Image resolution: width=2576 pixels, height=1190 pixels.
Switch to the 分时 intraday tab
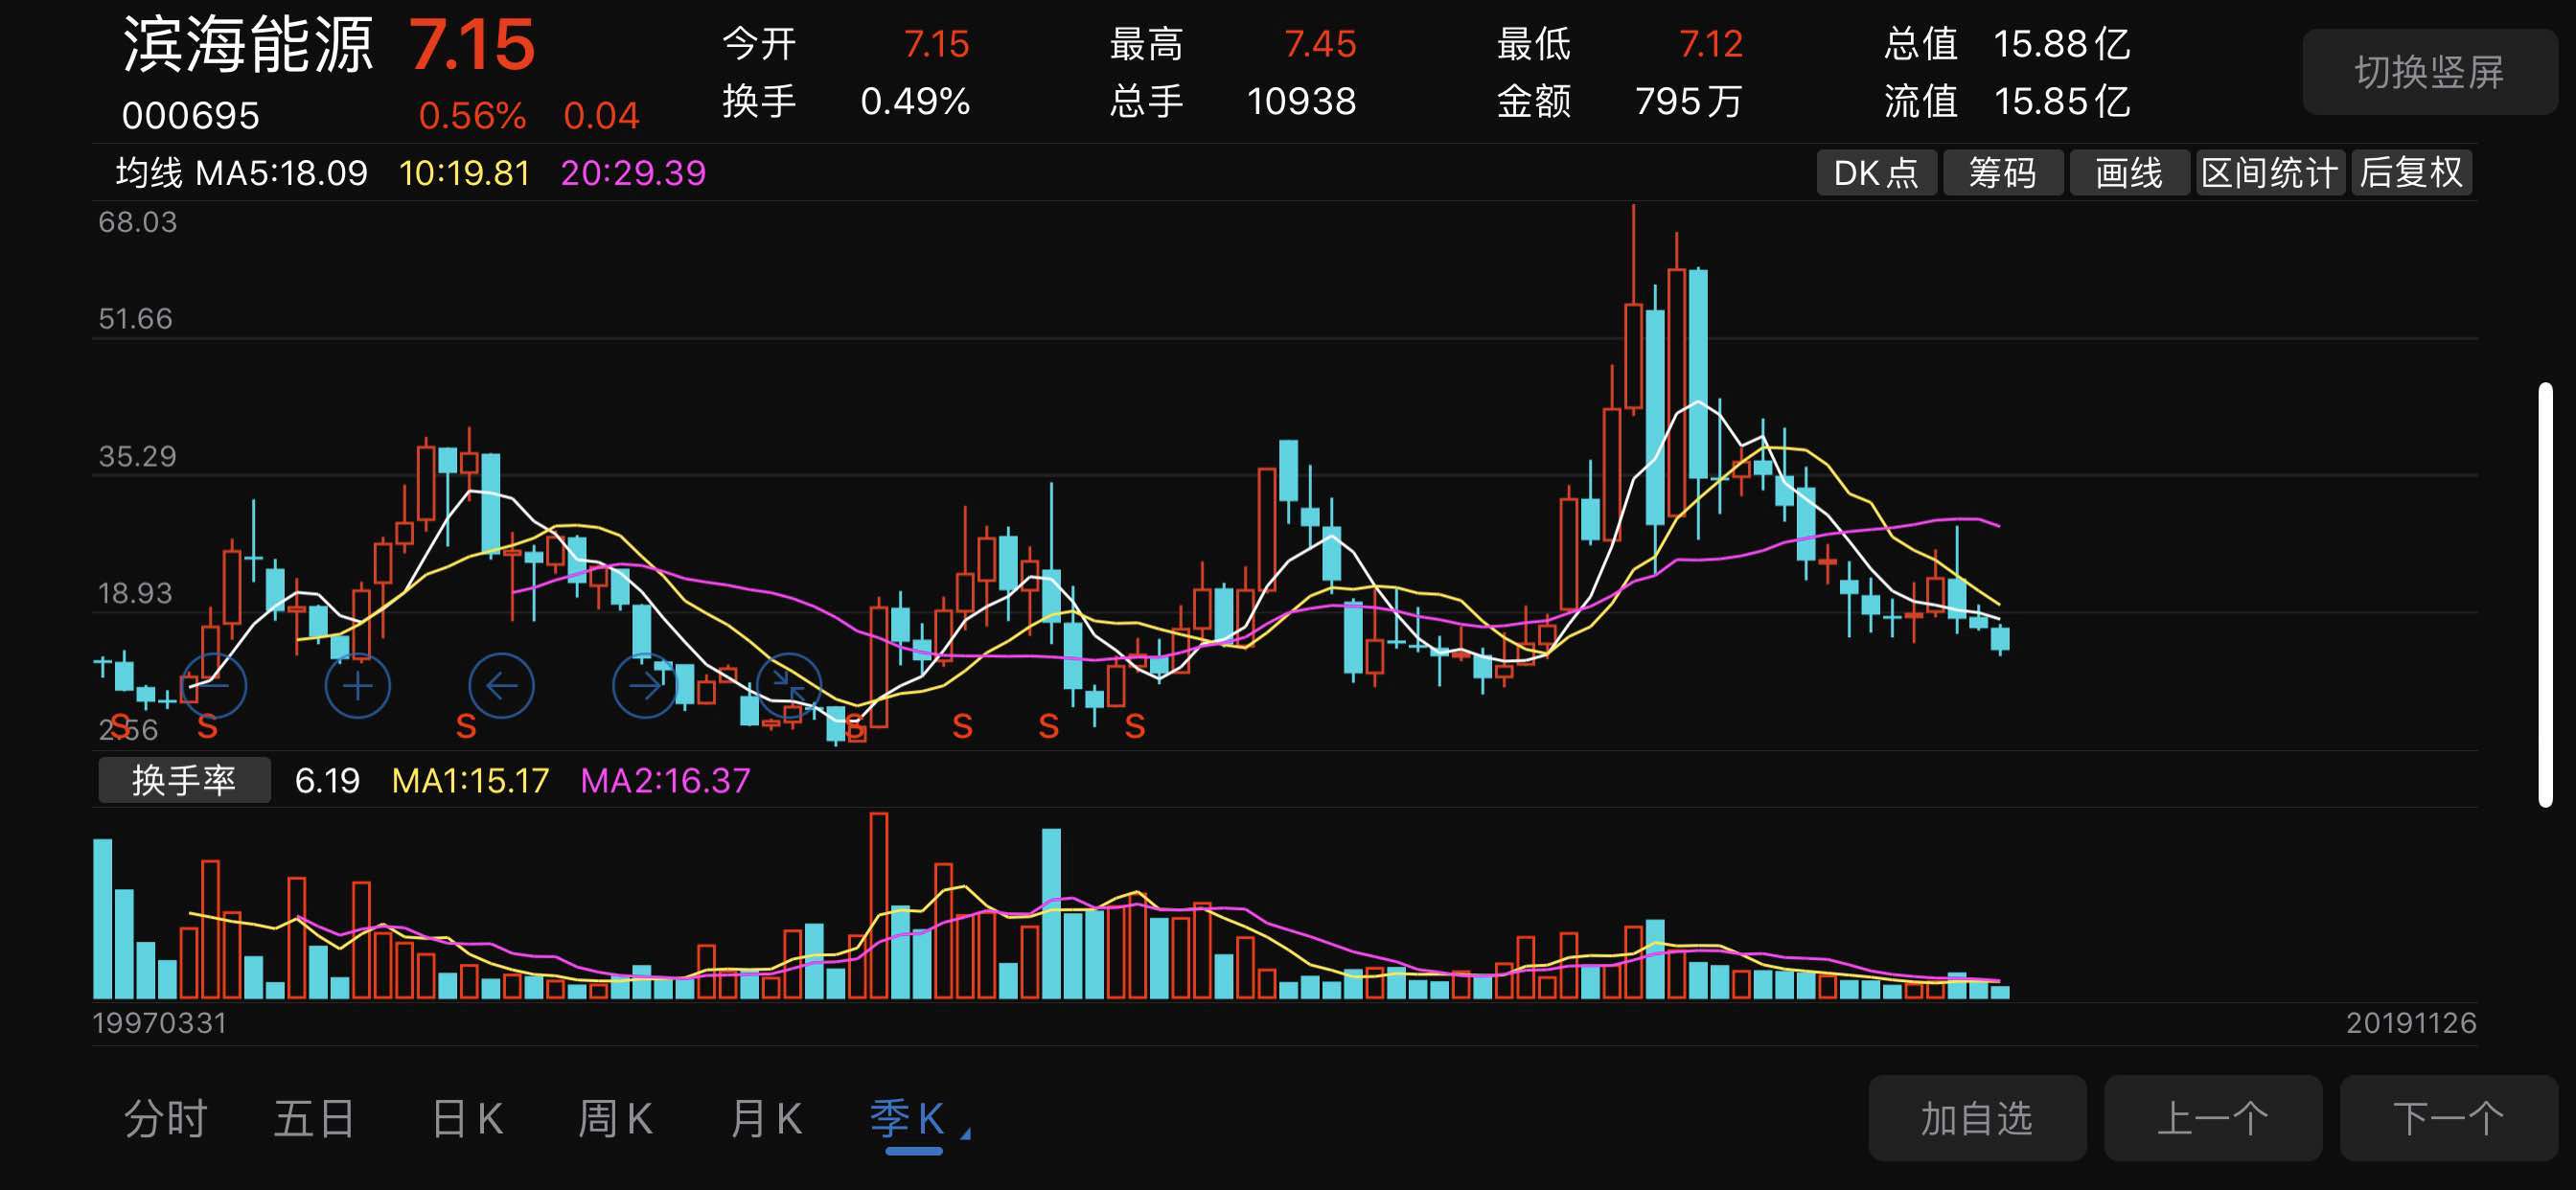(166, 1121)
